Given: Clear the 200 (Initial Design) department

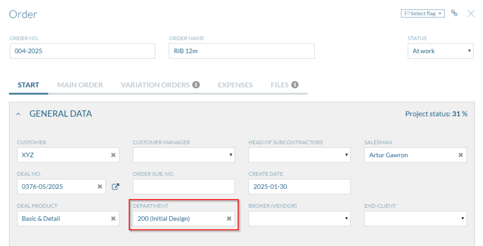Looking at the screenshot, I should 229,219.
